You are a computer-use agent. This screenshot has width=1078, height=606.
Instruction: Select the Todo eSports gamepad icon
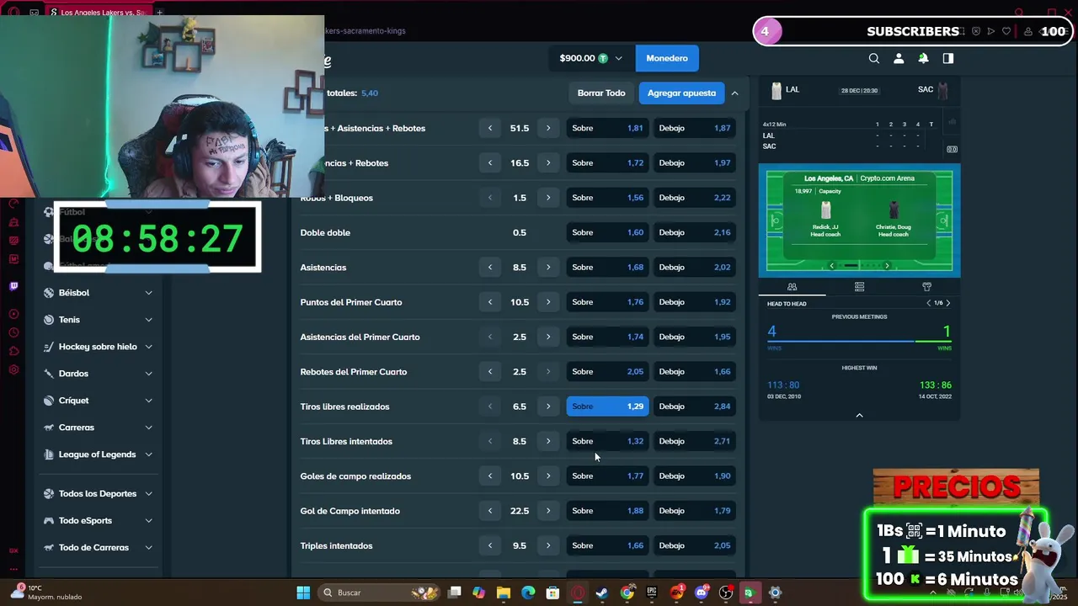click(x=49, y=520)
